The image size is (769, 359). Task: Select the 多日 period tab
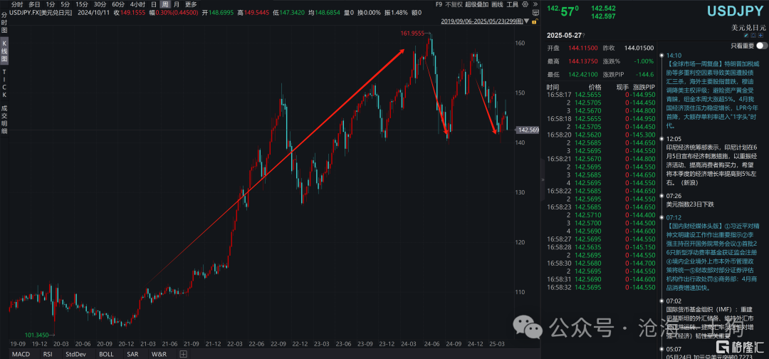34,4
